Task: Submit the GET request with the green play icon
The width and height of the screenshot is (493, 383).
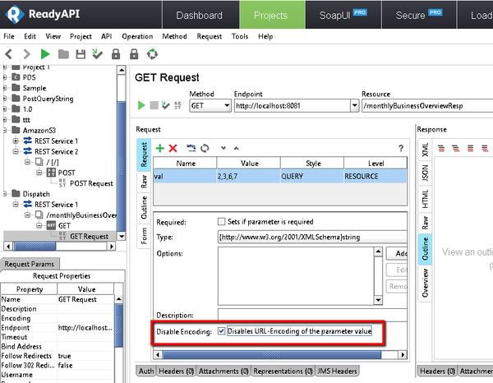Action: (x=141, y=105)
